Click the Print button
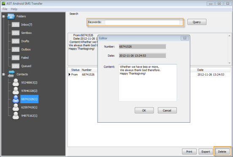The height and width of the screenshot is (157, 233). (x=189, y=151)
